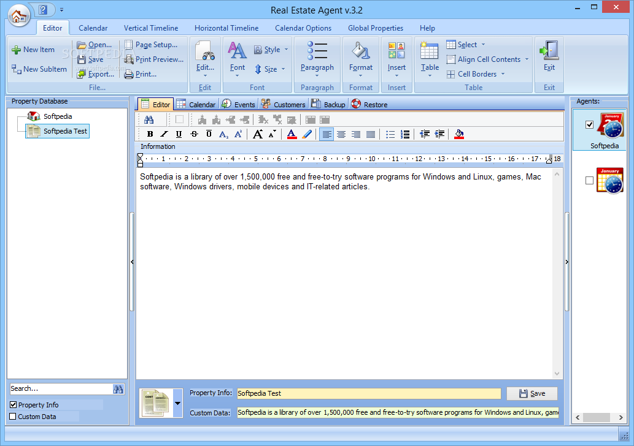Open the Edit ribbon button
Image resolution: width=634 pixels, height=446 pixels.
click(x=205, y=59)
